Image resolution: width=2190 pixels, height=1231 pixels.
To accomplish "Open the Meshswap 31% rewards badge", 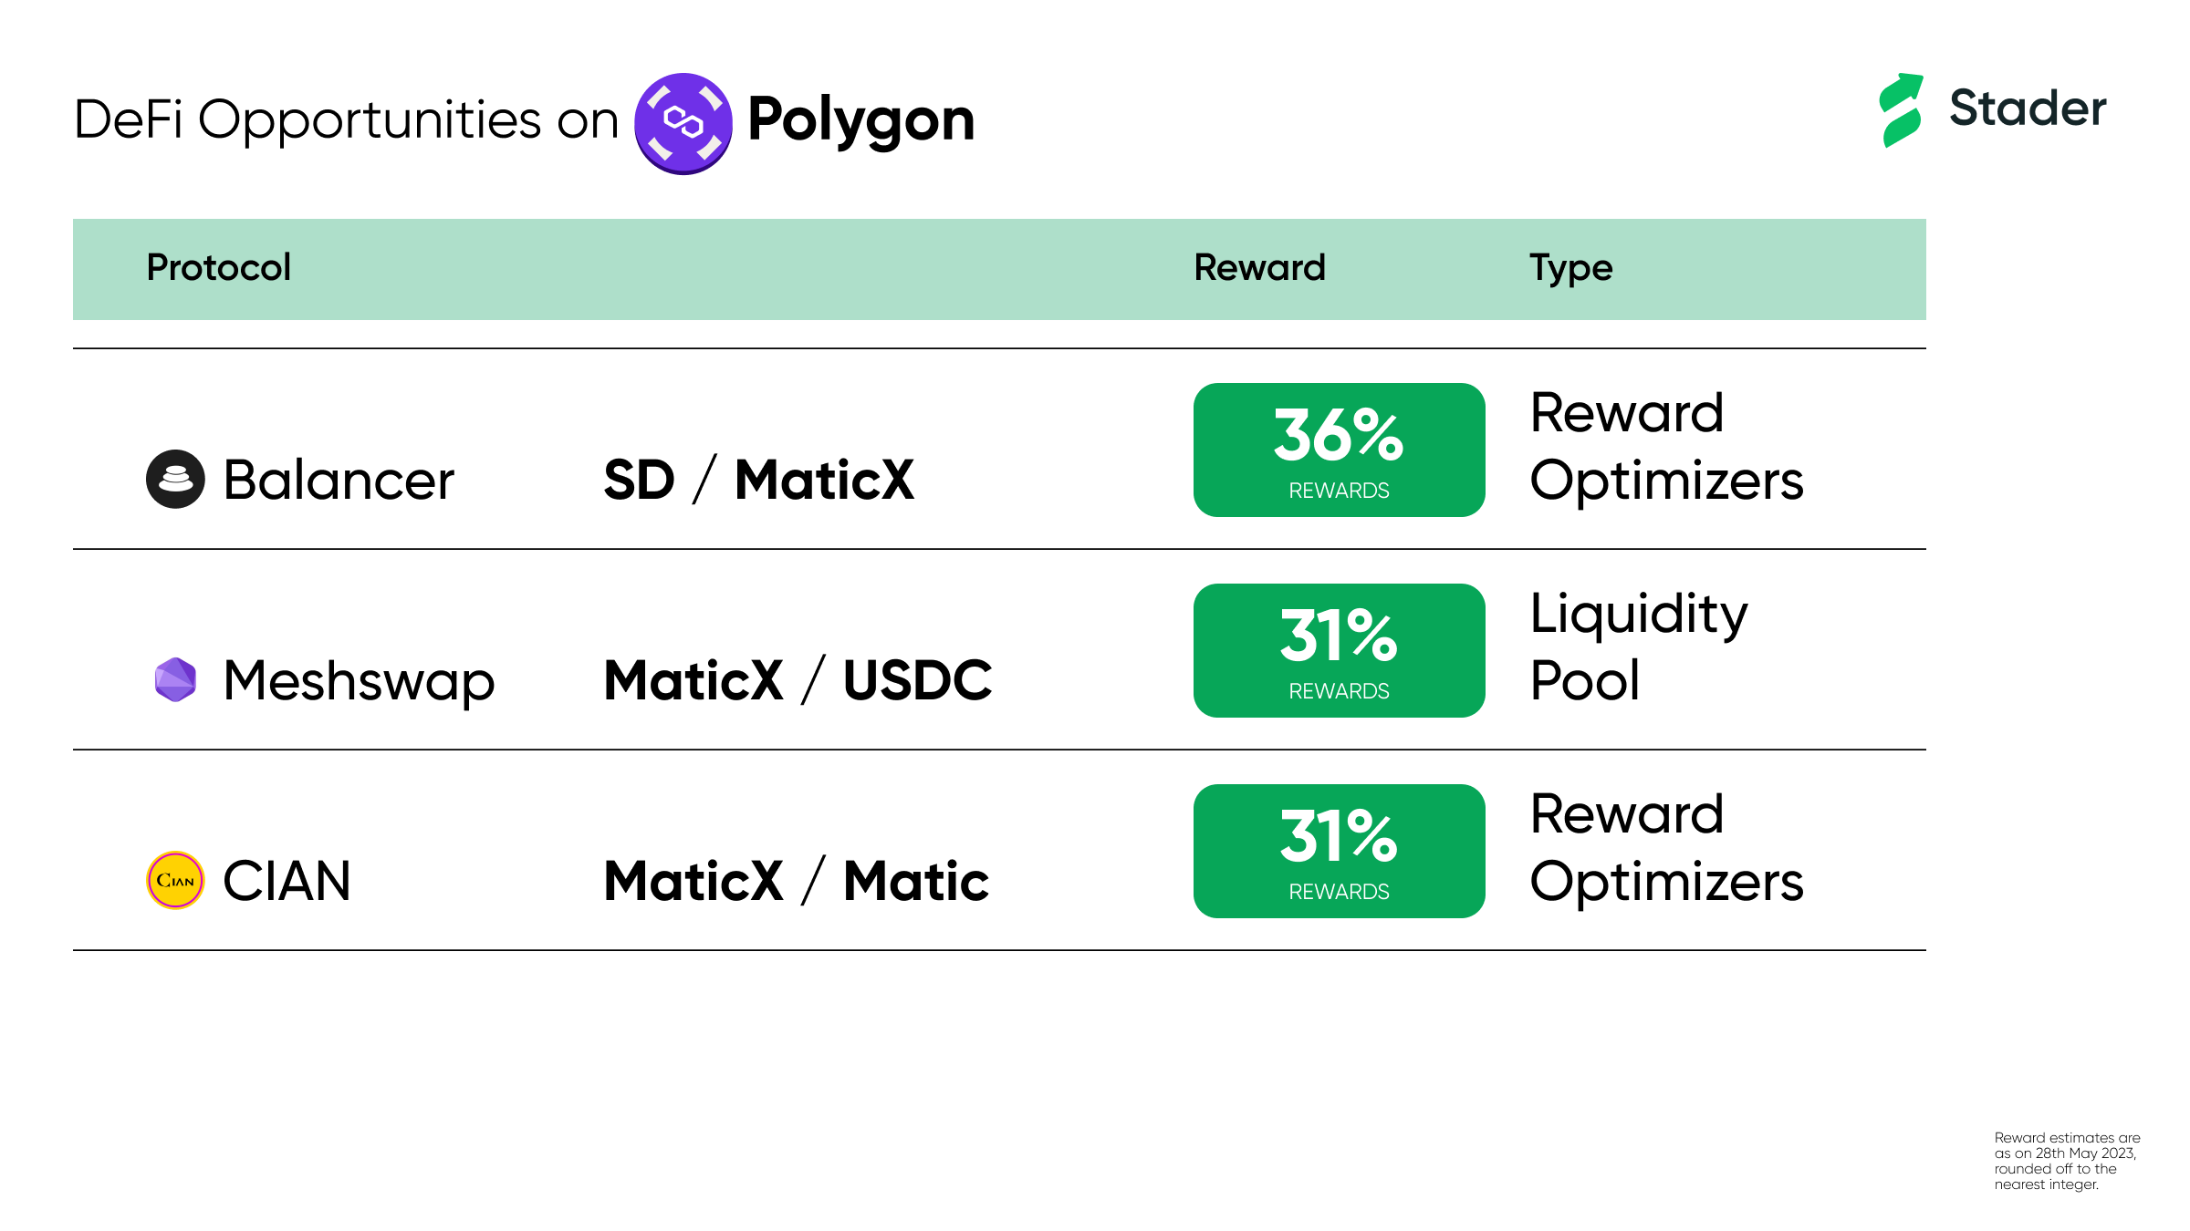I will pos(1339,650).
